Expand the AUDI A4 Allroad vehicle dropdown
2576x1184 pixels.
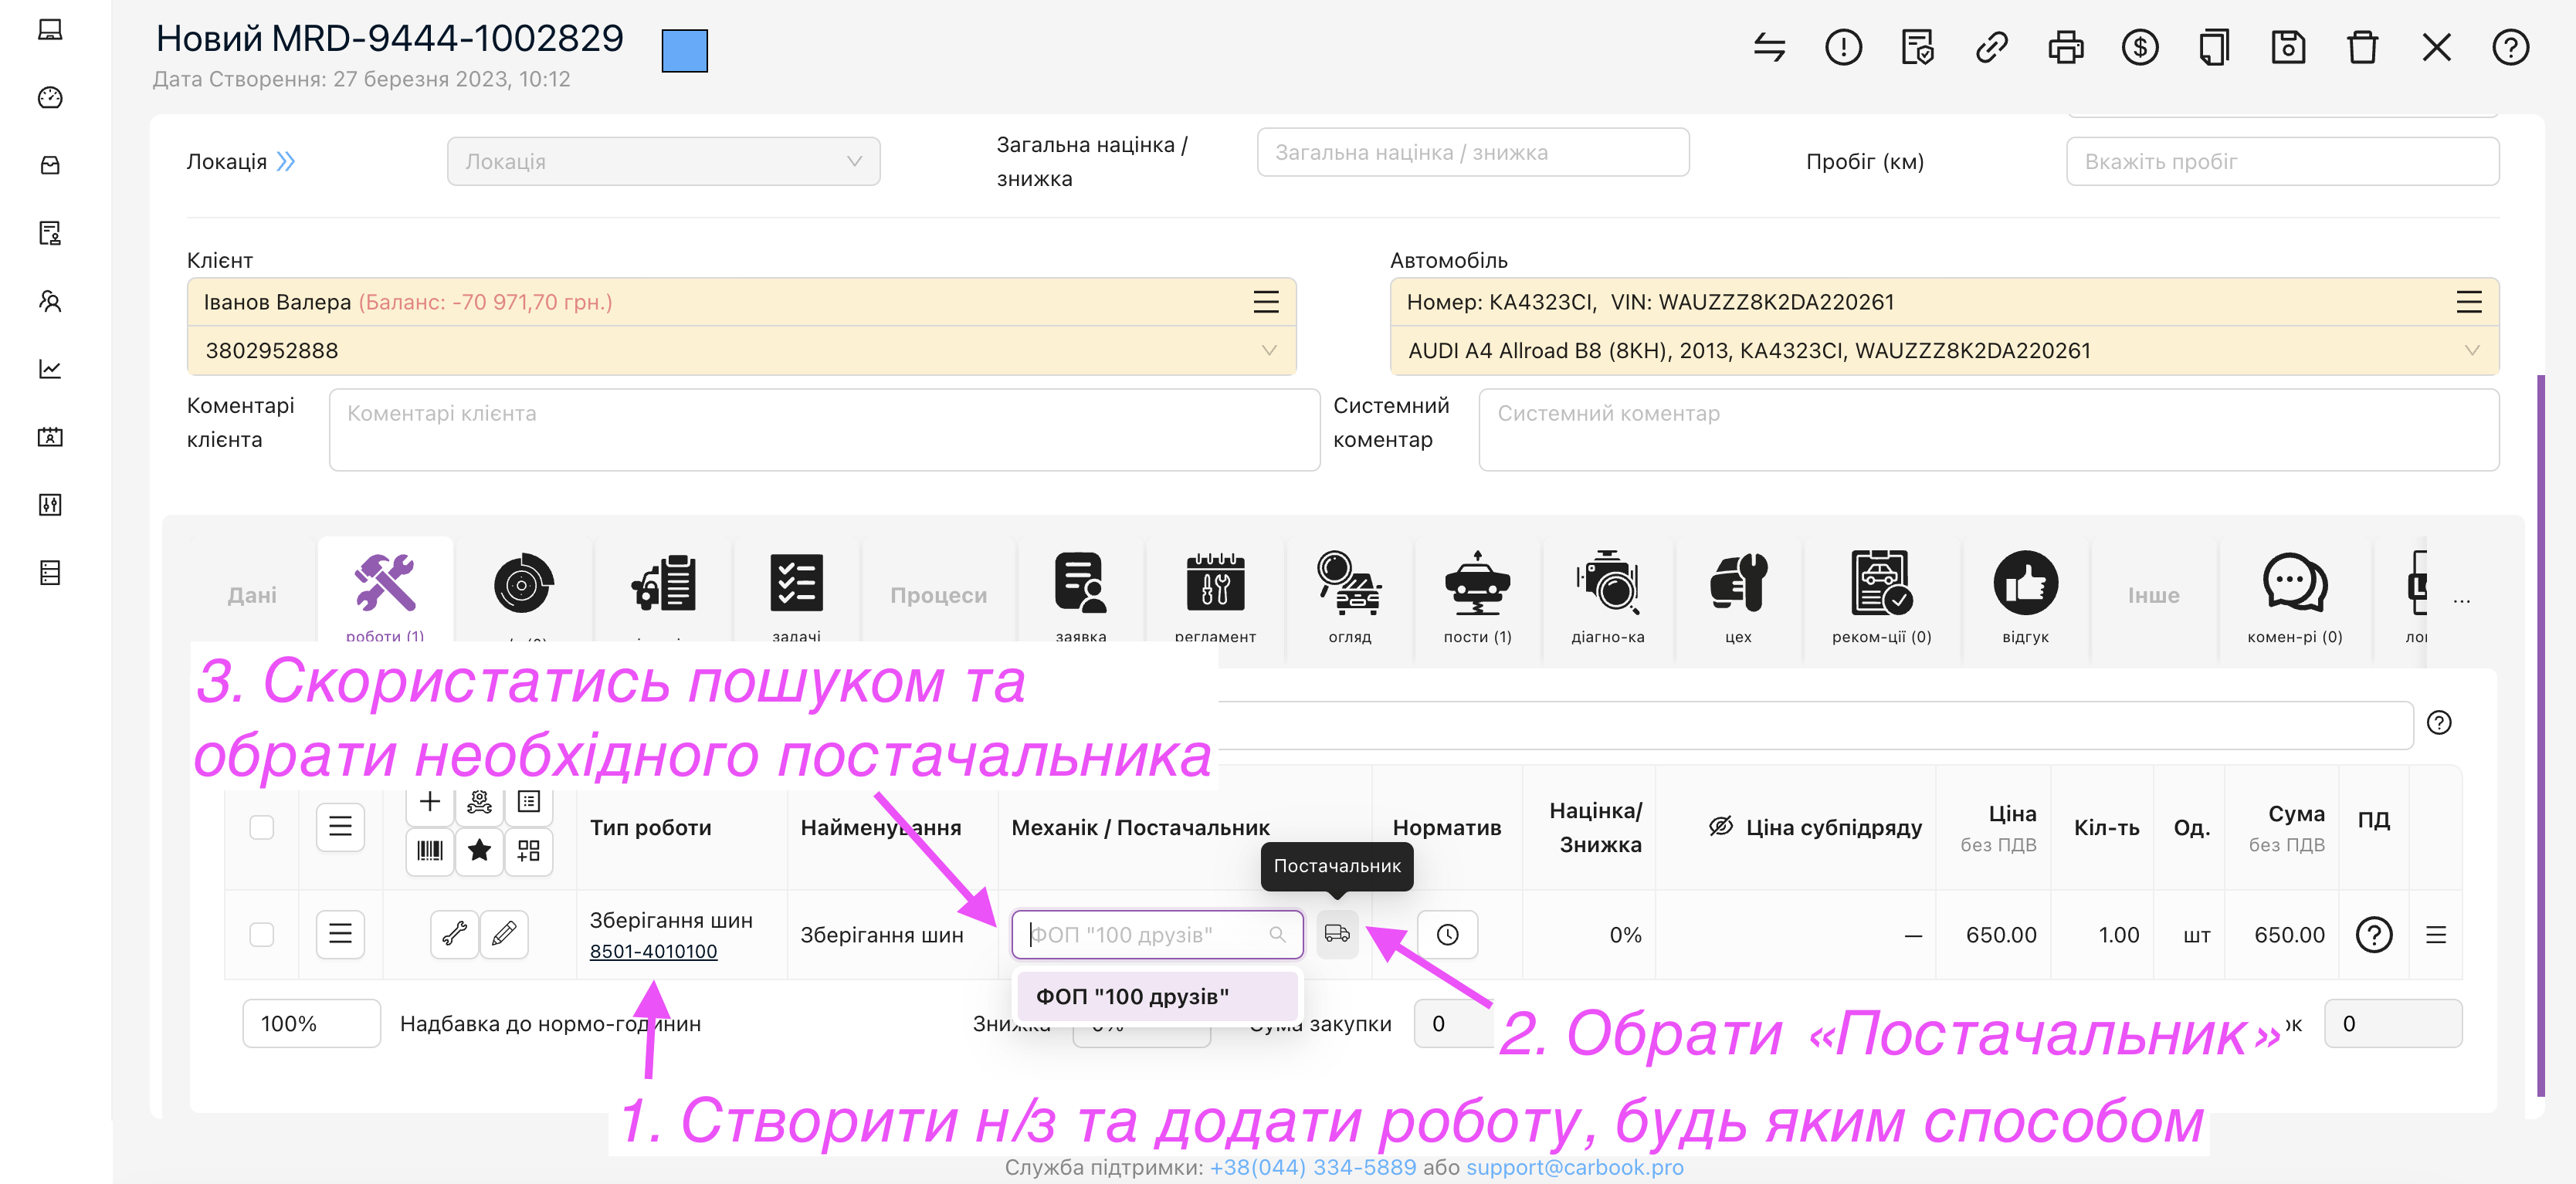pos(2471,350)
